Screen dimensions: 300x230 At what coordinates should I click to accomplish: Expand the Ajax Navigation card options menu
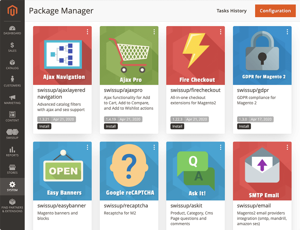pos(87,32)
